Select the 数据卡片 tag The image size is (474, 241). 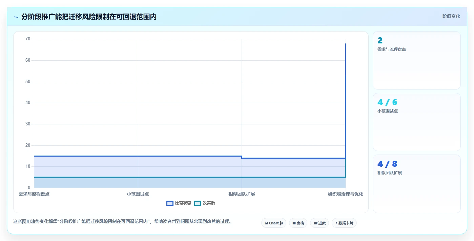coord(344,223)
